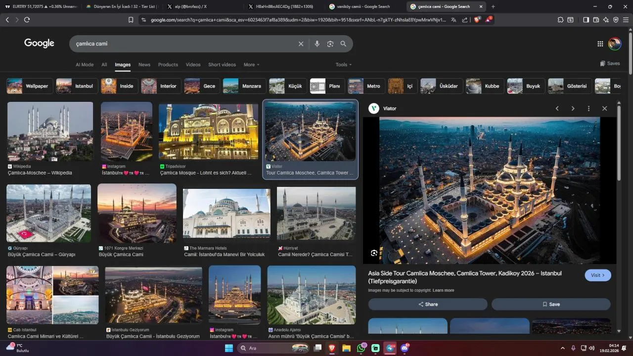Screen dimensions: 633x356
Task: Open Google Lens search by image
Action: (x=330, y=44)
